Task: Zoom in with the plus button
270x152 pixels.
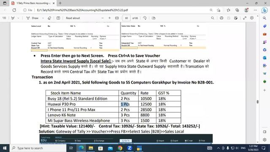Action: 110,18
